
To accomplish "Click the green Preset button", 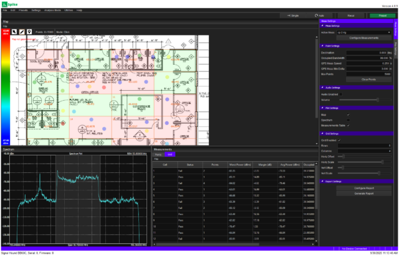I will [382, 16].
